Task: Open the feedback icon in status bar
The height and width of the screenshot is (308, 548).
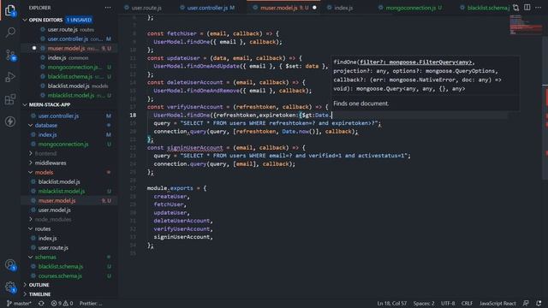Action: [526, 303]
